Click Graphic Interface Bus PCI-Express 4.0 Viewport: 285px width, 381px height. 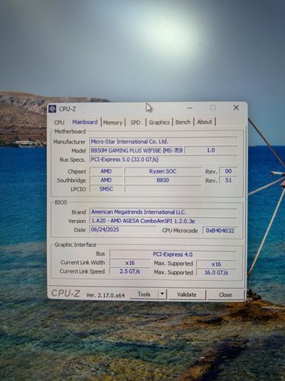tap(173, 254)
